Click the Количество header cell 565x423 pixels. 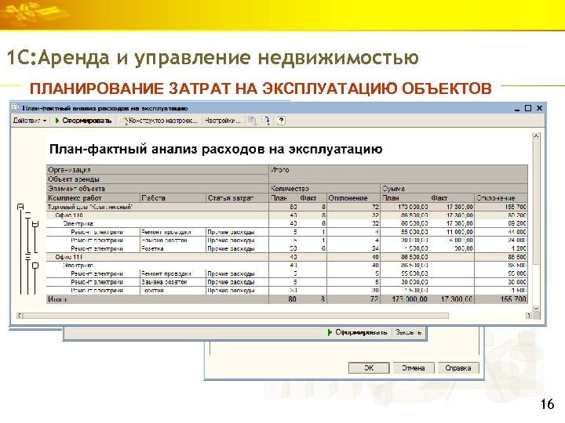point(325,189)
